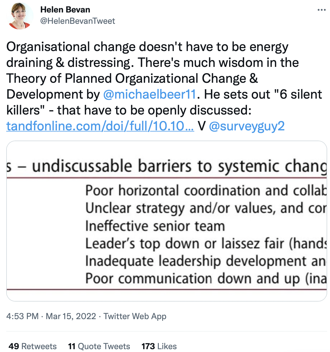
Task: Open the tweet's more options ellipsis
Action: point(321,10)
